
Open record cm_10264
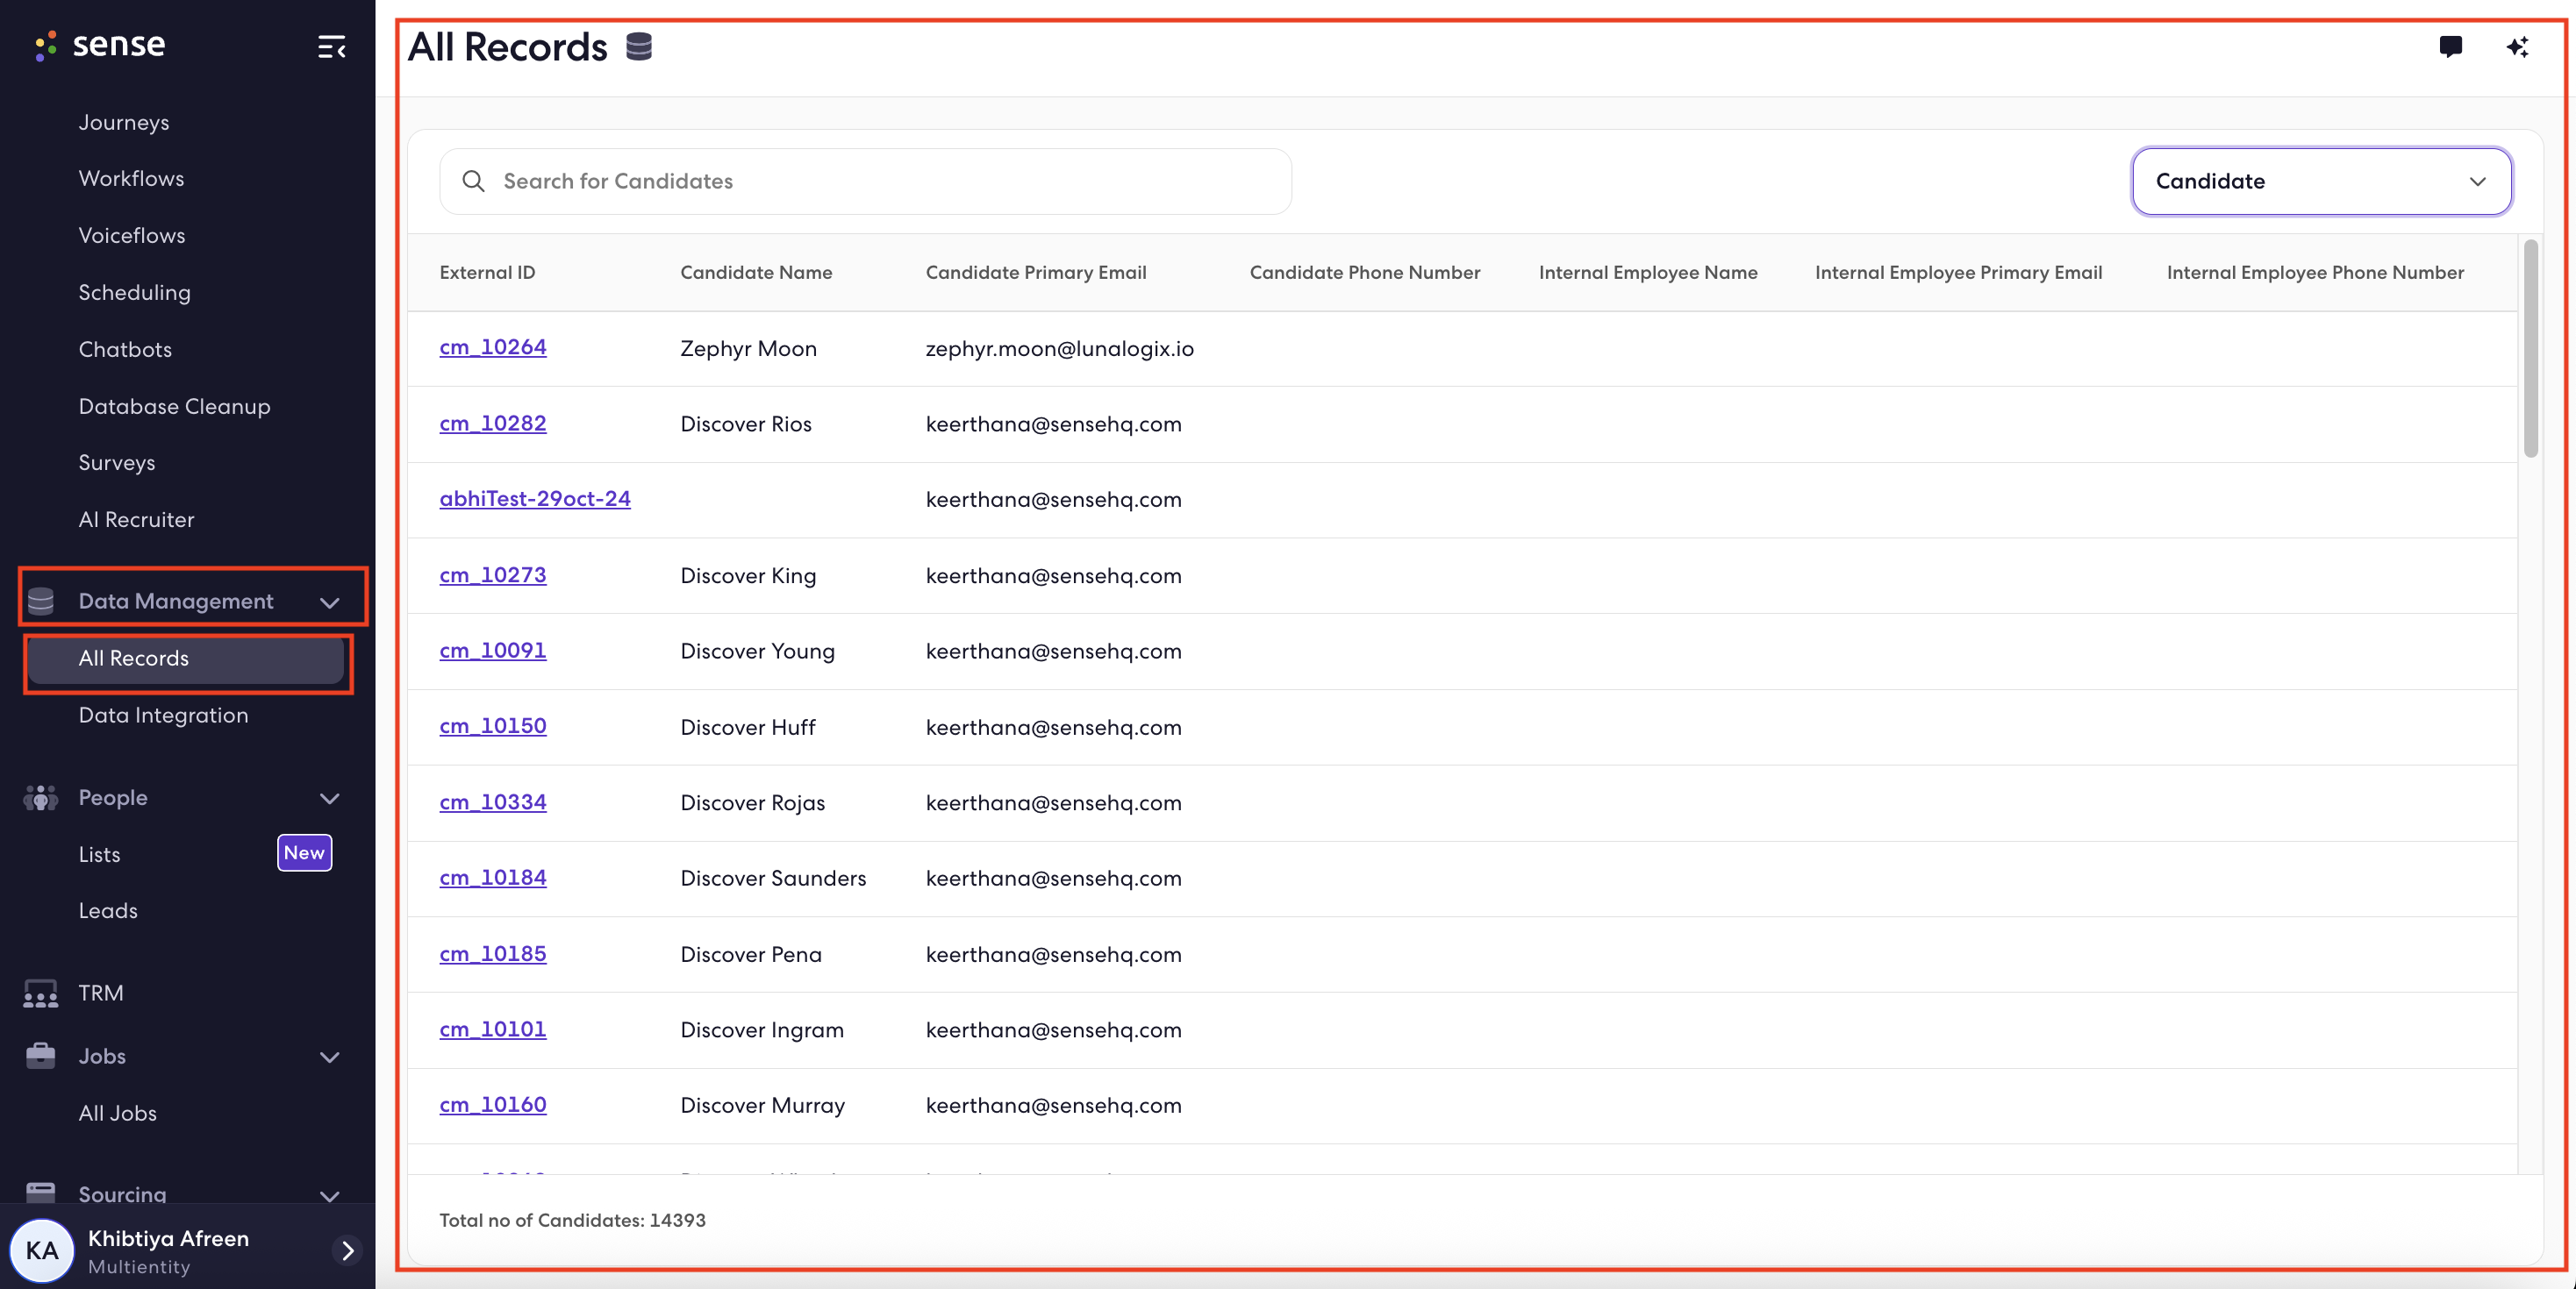click(493, 346)
